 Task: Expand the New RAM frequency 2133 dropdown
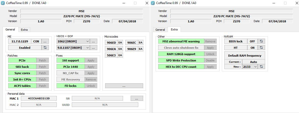click(x=255, y=67)
